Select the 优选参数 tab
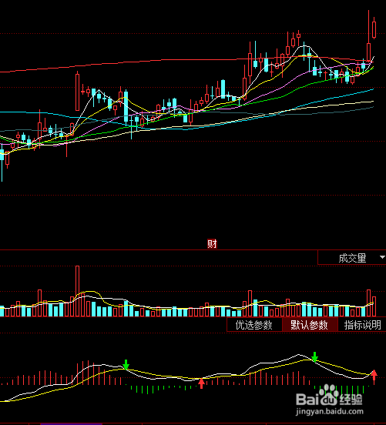Image resolution: width=386 pixels, height=425 pixels. (254, 325)
